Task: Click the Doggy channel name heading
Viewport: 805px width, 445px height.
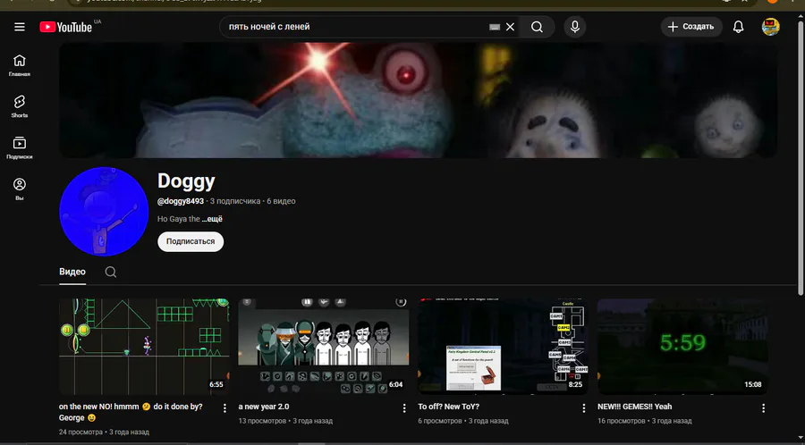Action: pyautogui.click(x=186, y=181)
